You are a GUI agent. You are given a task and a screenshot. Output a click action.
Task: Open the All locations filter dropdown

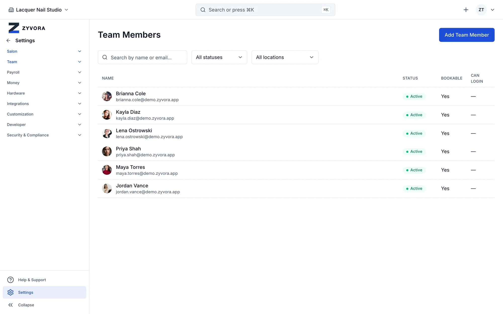click(285, 57)
